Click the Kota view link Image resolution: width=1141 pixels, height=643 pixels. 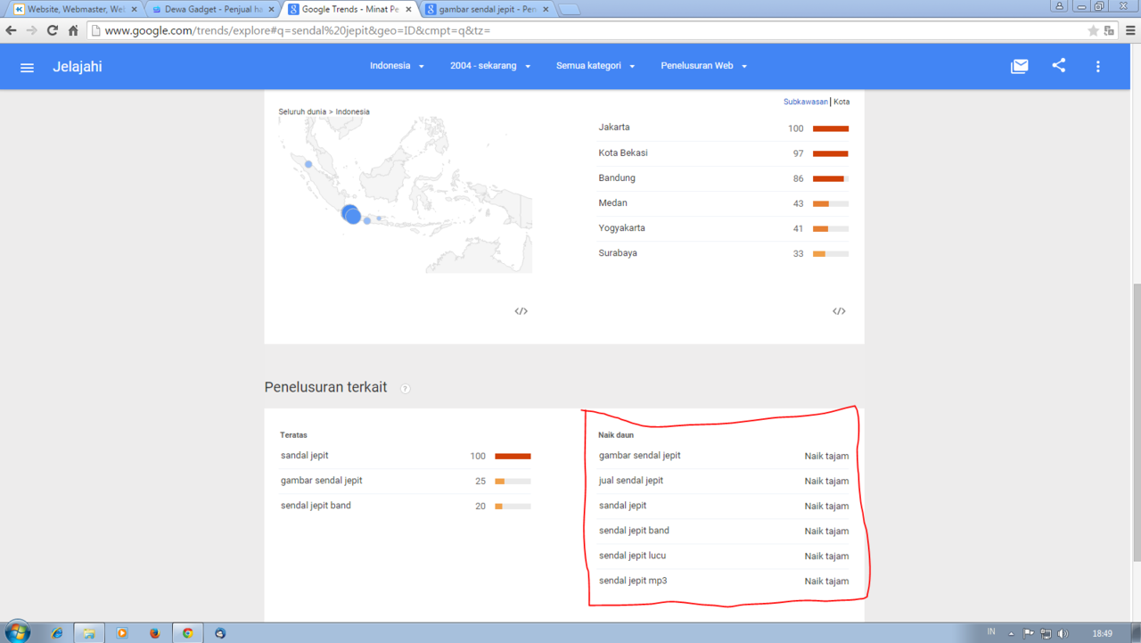pos(841,102)
